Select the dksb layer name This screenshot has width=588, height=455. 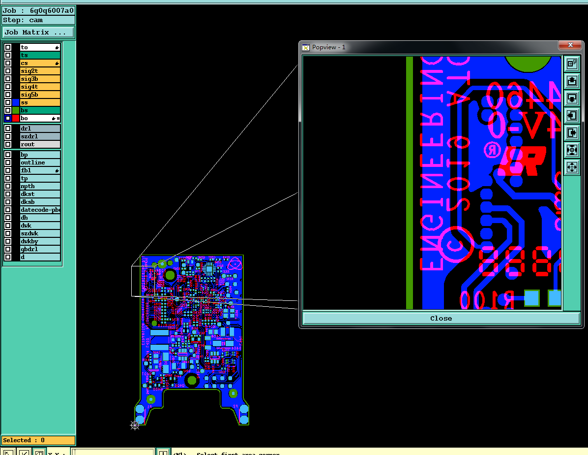coord(40,202)
